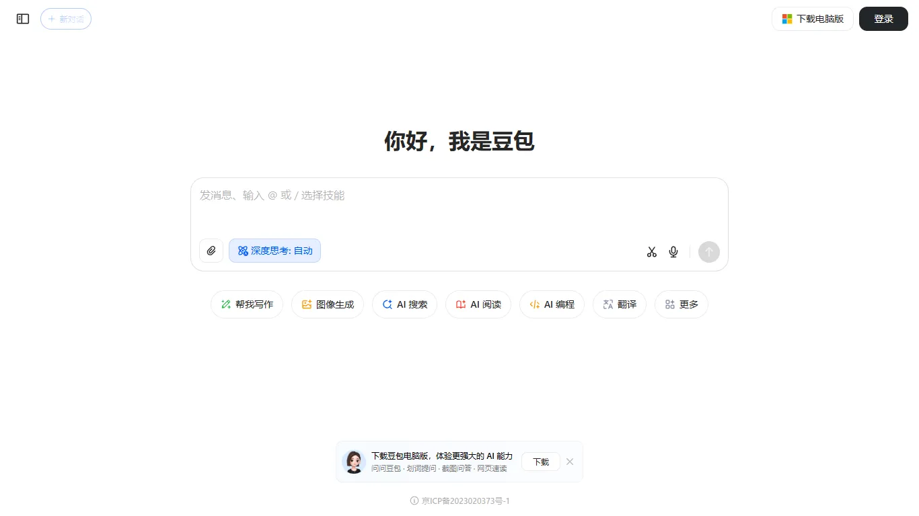Viewport: 919px width, 516px height.
Task: Expand the 更多 more skills panel
Action: click(681, 304)
